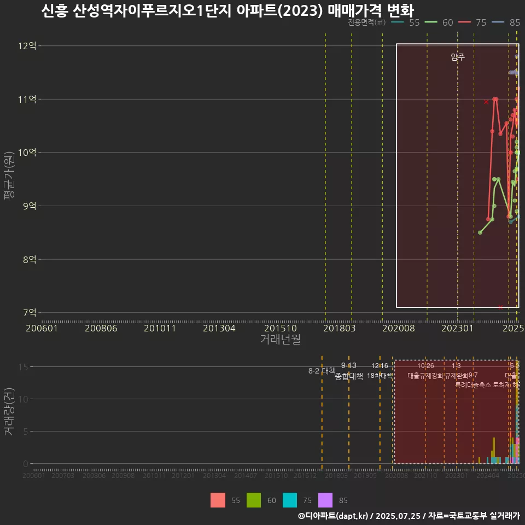
Task: Click the '종합대책' policy label
Action: pos(349,376)
